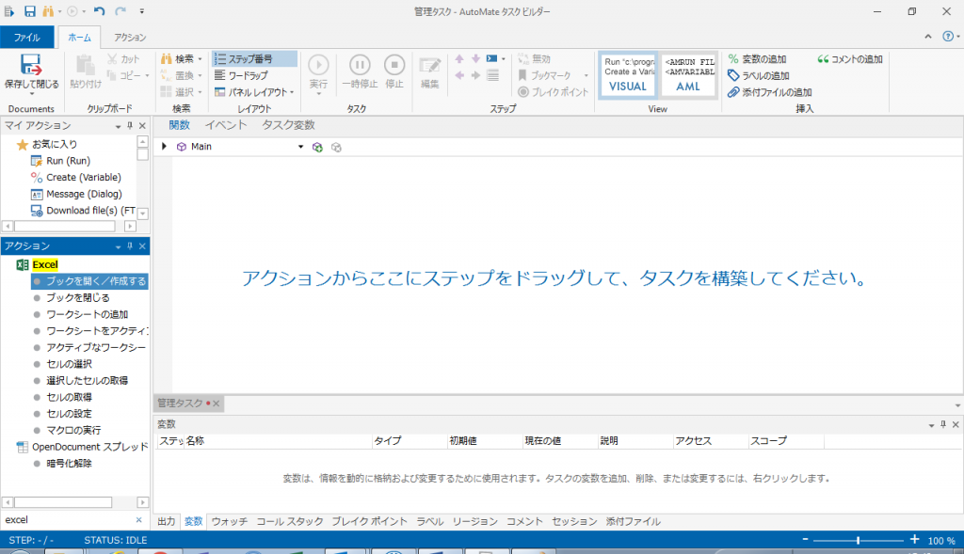Open the Run button dropdown arrow
The width and height of the screenshot is (964, 554).
(318, 94)
